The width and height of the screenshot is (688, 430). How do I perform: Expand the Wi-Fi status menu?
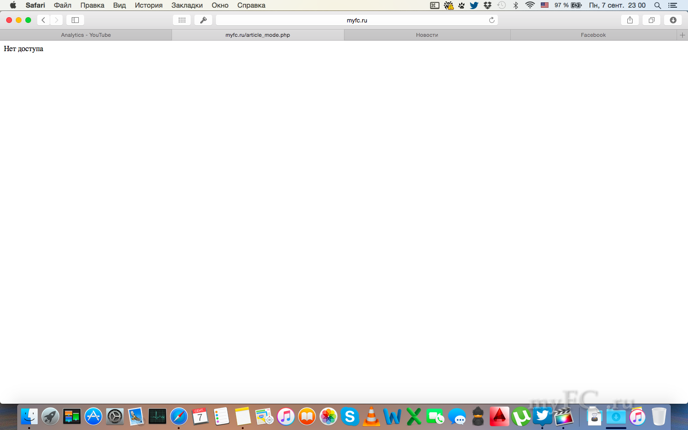pos(530,5)
